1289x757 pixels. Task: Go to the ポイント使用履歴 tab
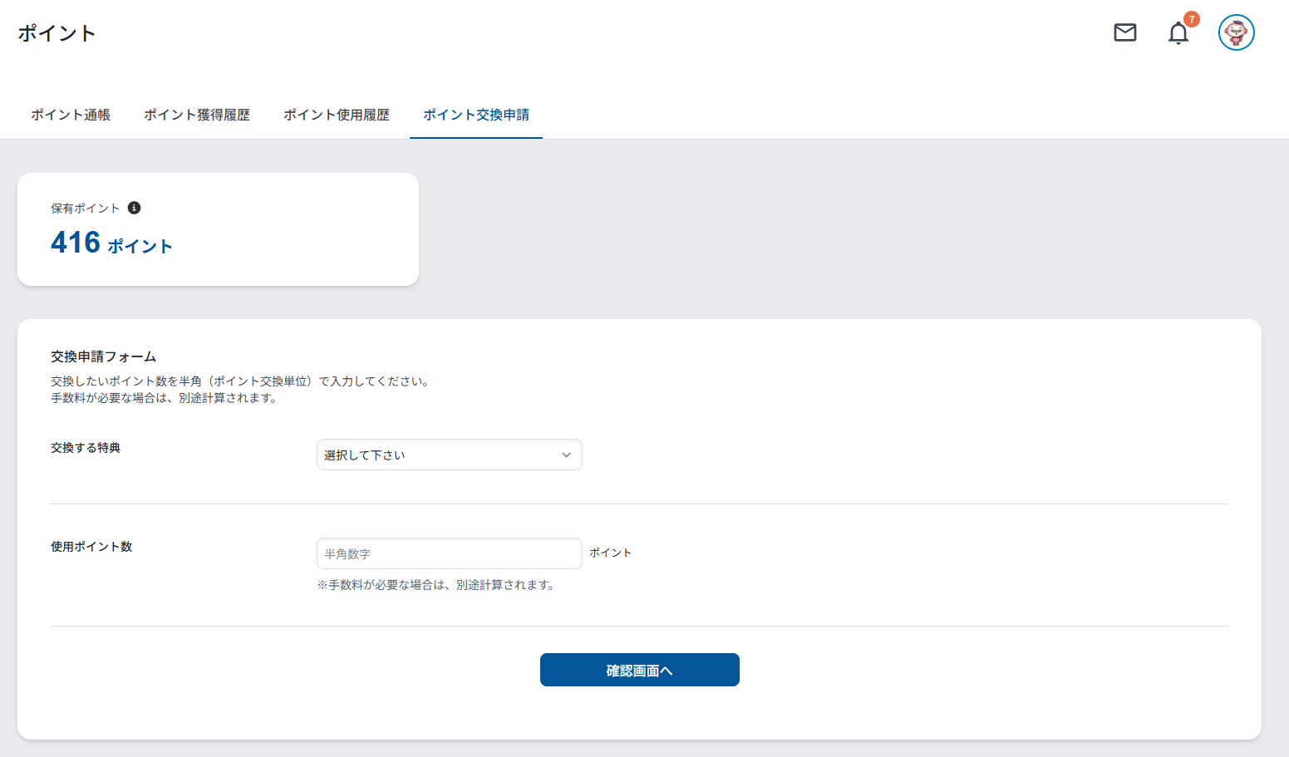pos(337,115)
